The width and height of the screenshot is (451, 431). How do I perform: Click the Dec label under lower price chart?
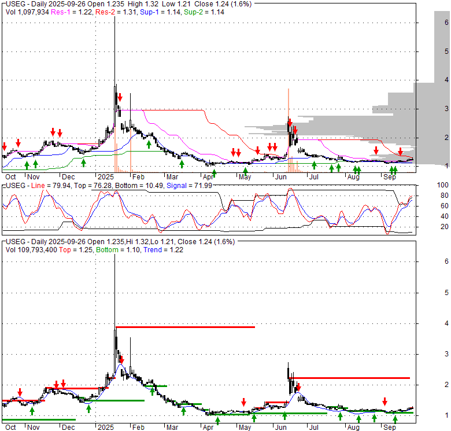point(68,428)
